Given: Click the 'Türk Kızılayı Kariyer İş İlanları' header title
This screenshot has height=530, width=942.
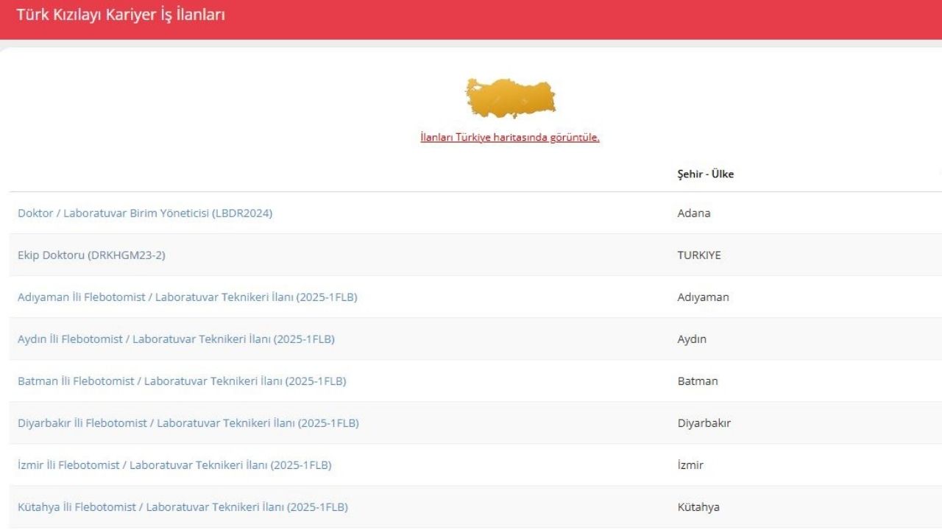Looking at the screenshot, I should pos(121,14).
